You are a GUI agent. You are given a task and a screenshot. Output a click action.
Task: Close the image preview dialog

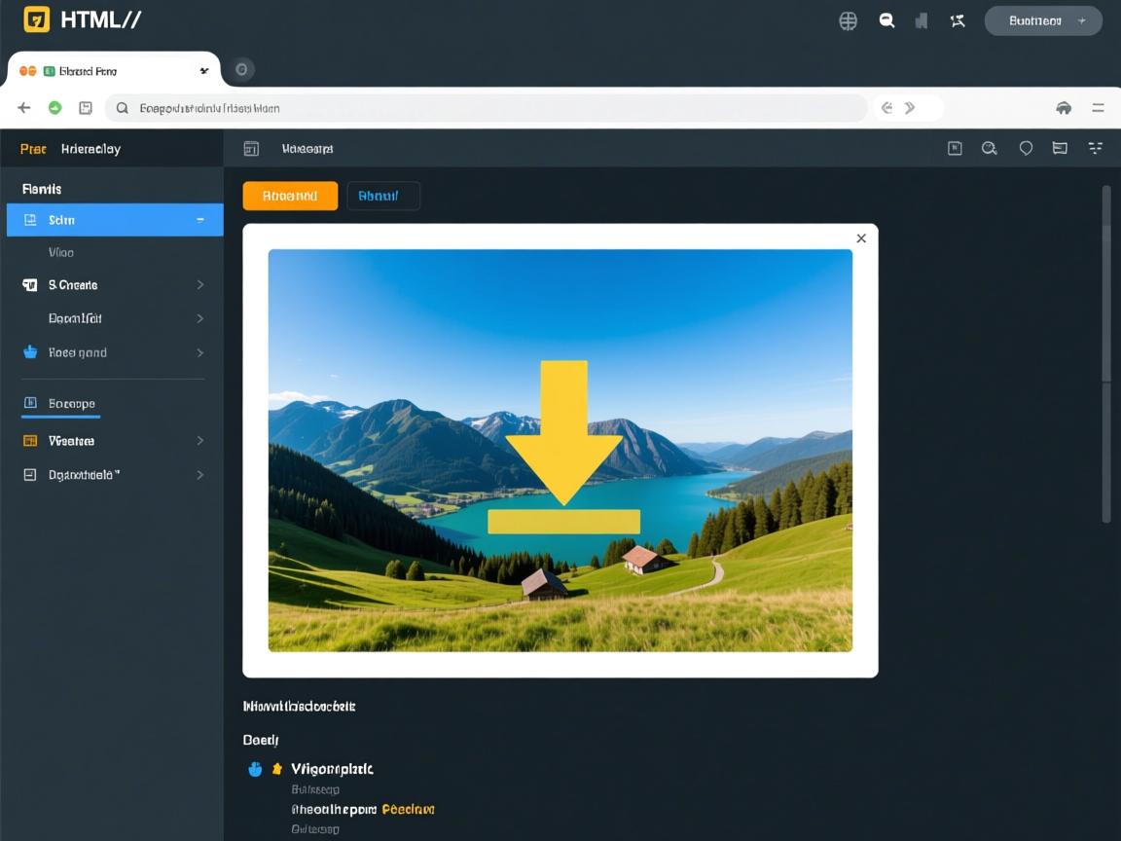click(x=861, y=238)
